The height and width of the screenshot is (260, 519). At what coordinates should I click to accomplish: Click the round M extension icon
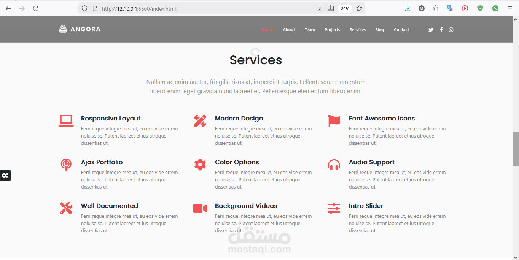(x=422, y=8)
